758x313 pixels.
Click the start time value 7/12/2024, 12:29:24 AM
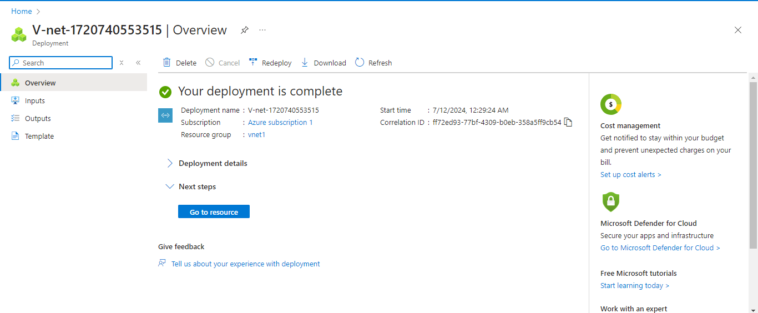pyautogui.click(x=471, y=110)
